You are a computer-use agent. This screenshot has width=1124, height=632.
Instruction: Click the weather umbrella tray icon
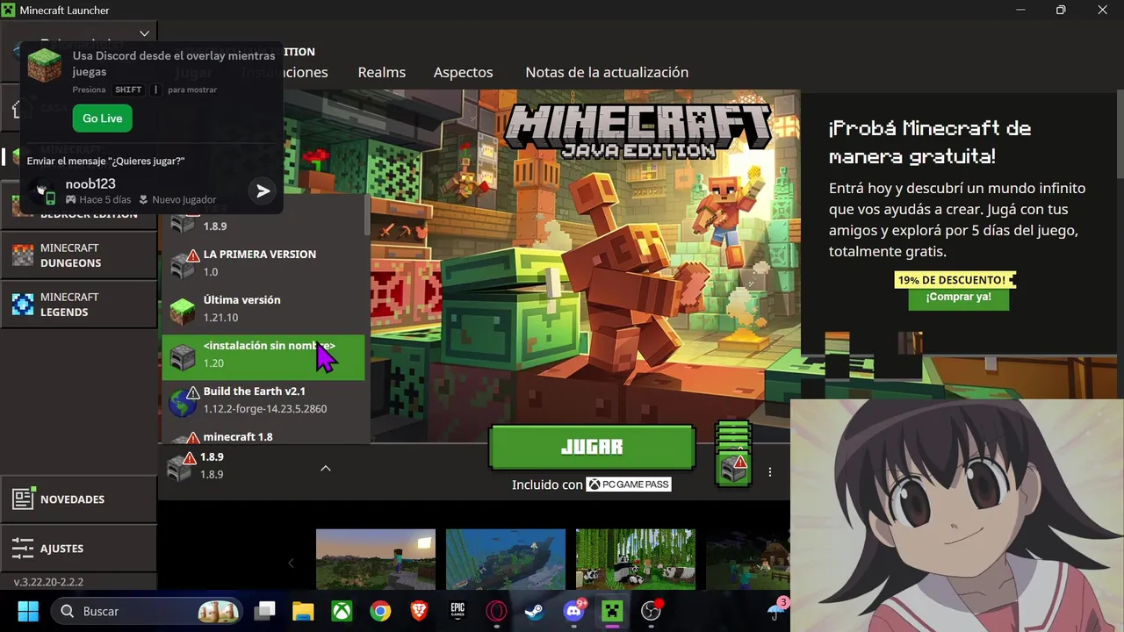pyautogui.click(x=776, y=611)
